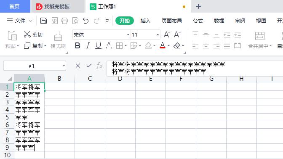
Task: Click distributed alignment icon
Action: click(238, 45)
